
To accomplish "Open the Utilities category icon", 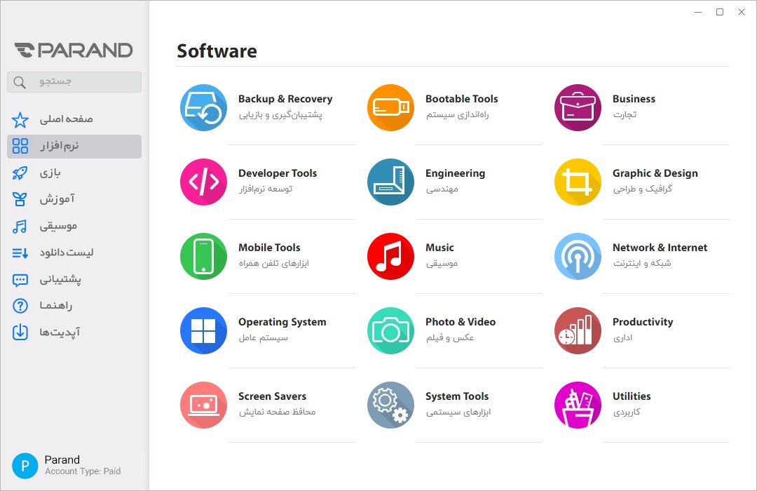I will pyautogui.click(x=578, y=405).
